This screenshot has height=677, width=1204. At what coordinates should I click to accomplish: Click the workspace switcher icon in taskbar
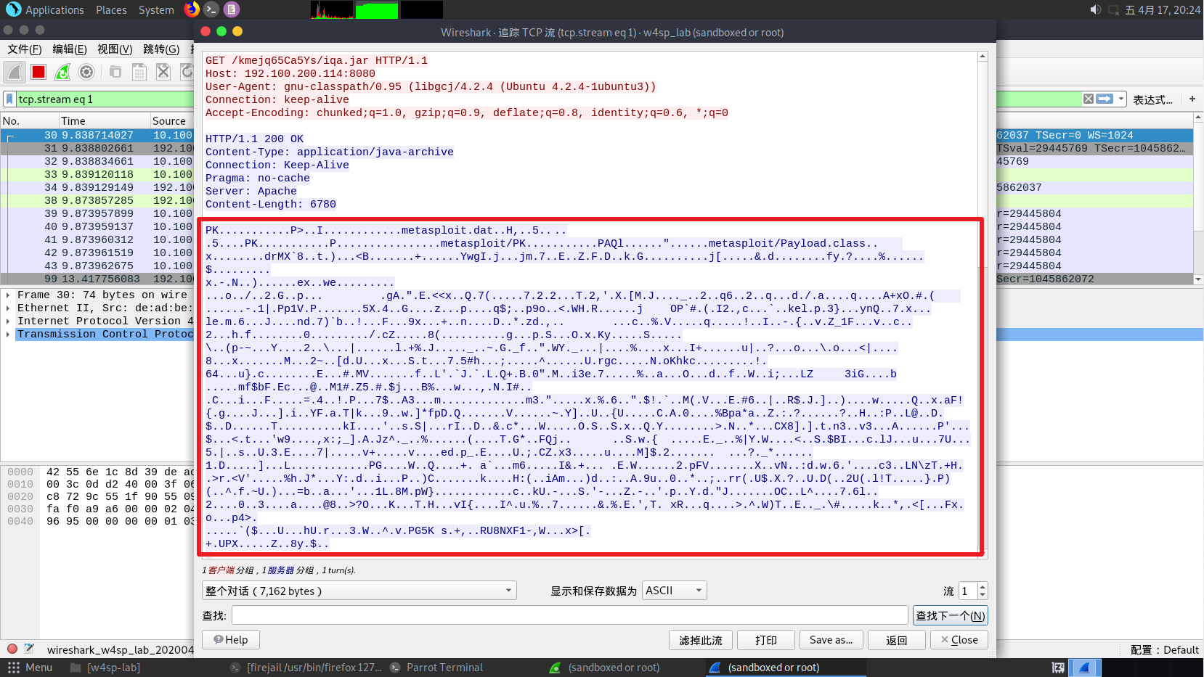point(1058,668)
